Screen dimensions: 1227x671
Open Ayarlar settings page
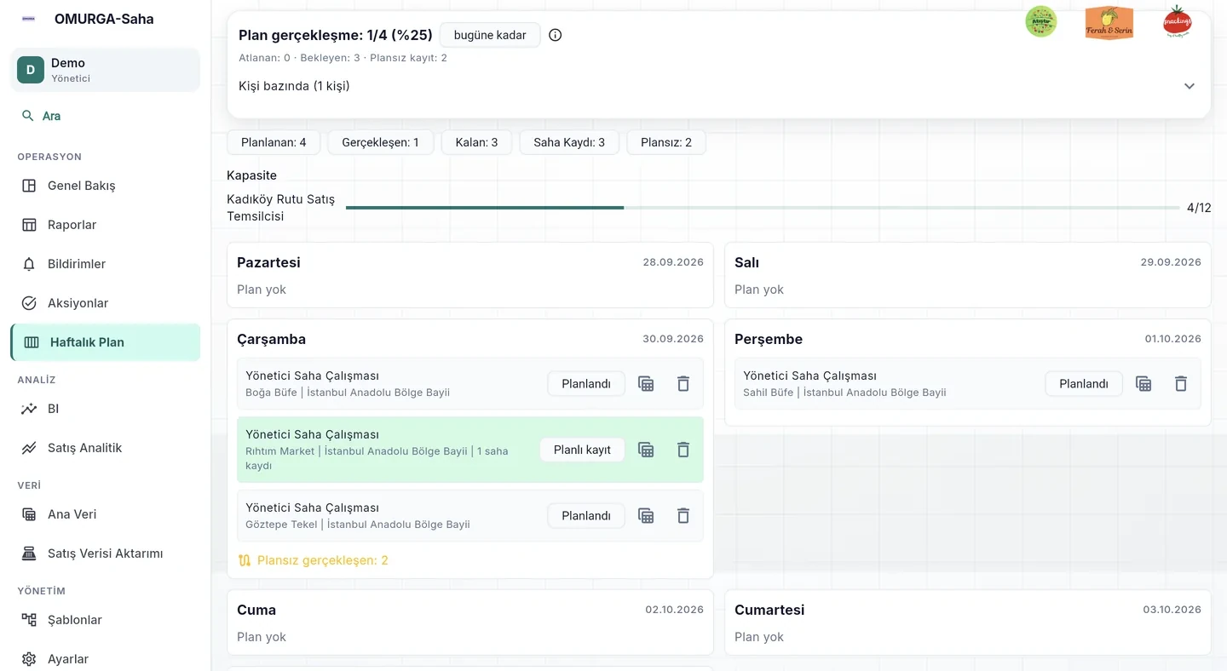[106, 659]
